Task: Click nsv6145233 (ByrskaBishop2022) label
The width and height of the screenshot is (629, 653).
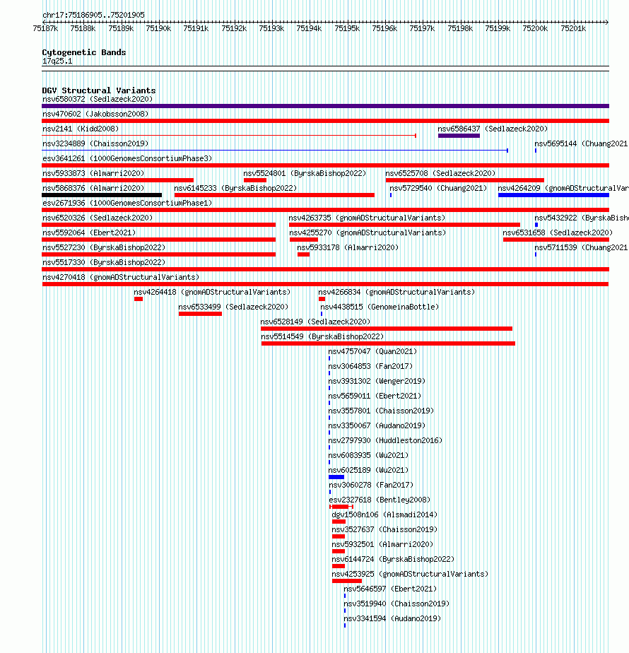Action: coord(235,188)
